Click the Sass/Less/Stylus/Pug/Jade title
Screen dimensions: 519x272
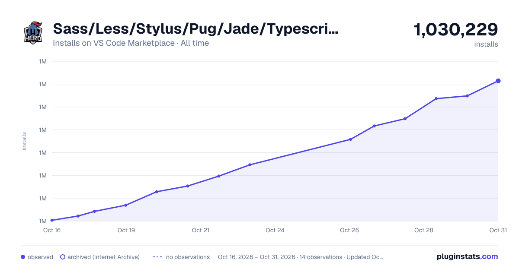coord(196,29)
